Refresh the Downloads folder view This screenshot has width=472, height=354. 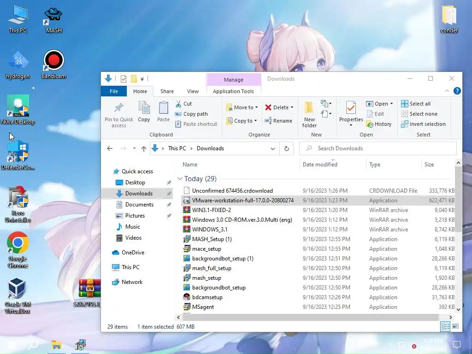287,148
